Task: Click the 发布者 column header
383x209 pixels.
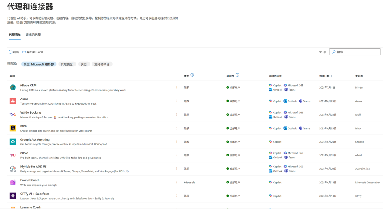Action: click(x=359, y=76)
